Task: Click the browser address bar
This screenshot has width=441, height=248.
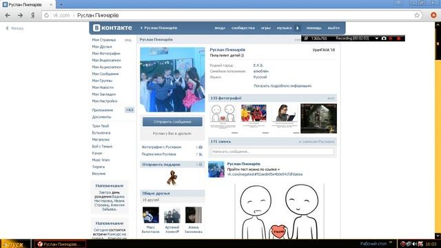Action: point(231,15)
